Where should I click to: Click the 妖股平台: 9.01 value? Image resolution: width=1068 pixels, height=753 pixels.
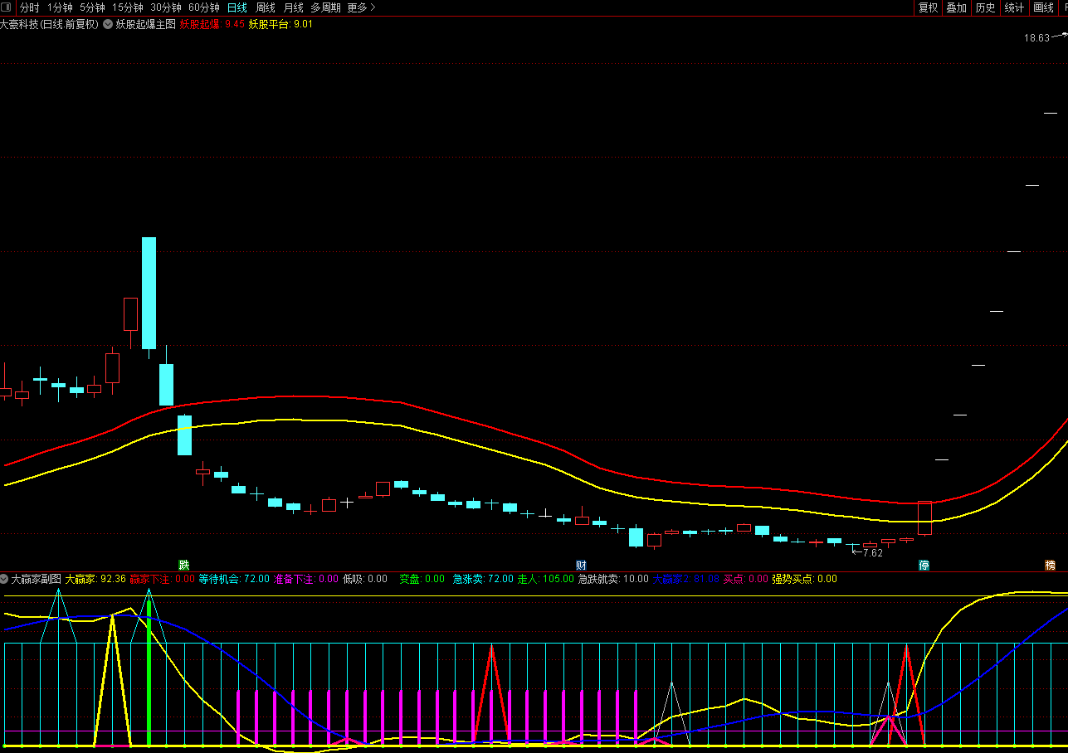tap(280, 24)
